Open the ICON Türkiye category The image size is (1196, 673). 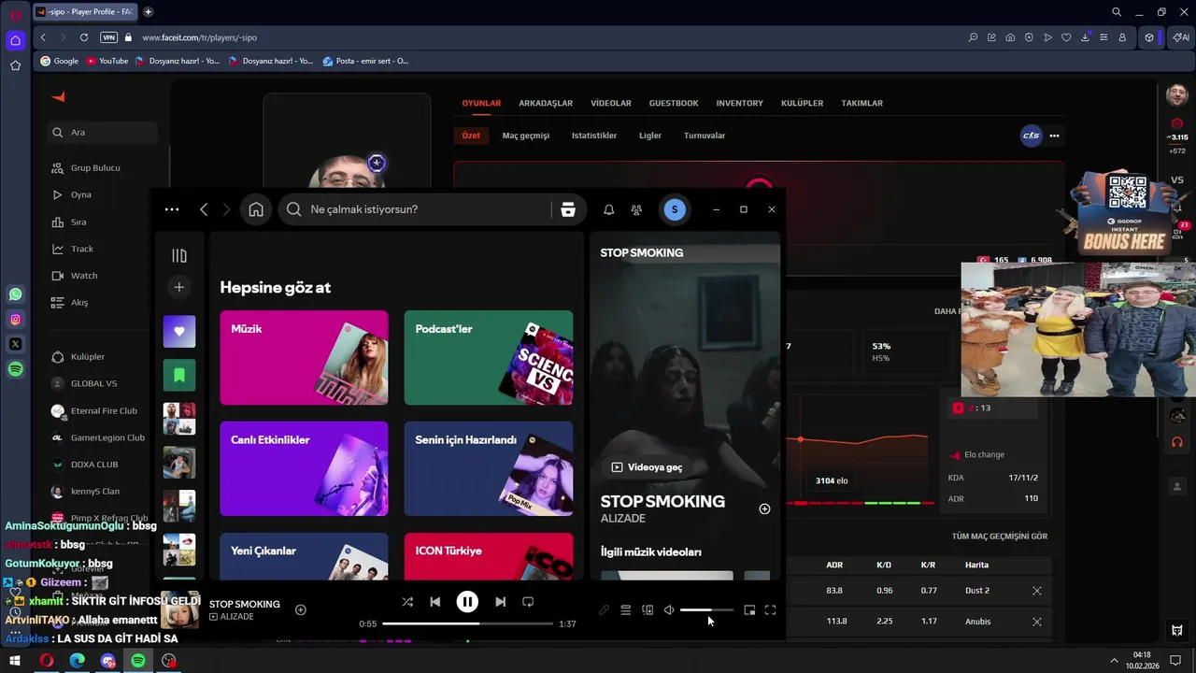click(489, 556)
